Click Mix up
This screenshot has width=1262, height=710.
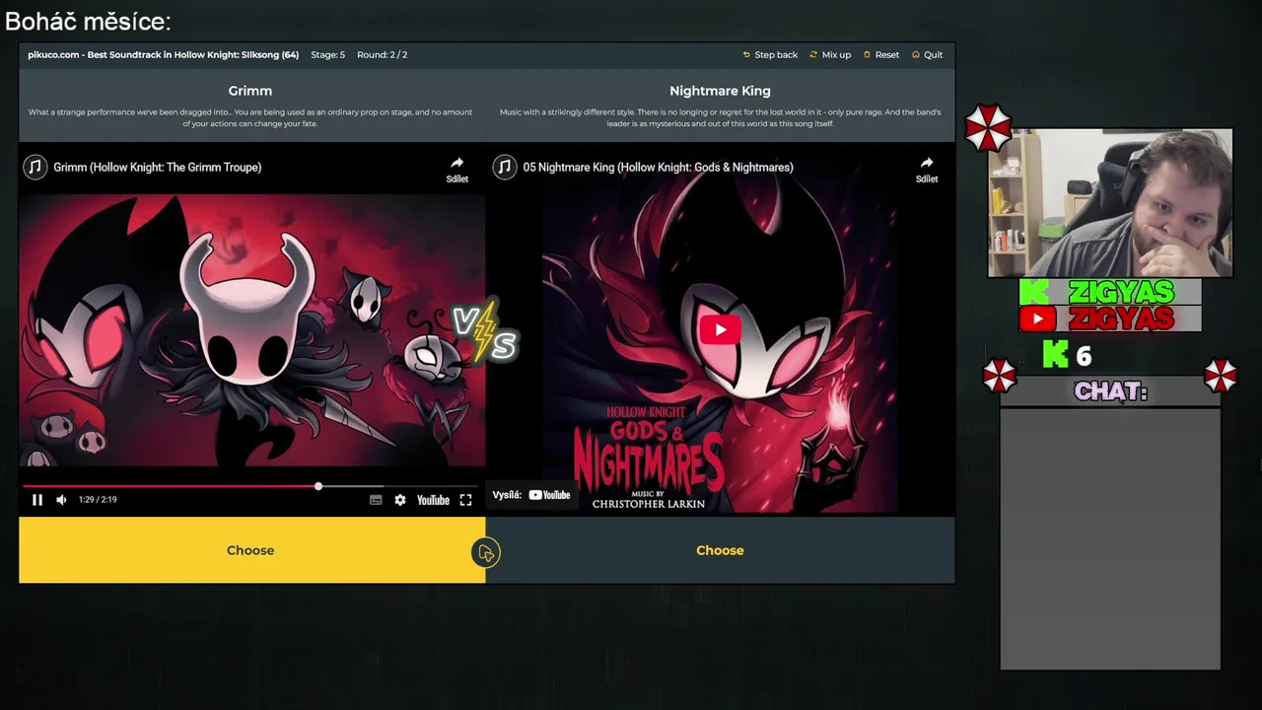click(830, 55)
